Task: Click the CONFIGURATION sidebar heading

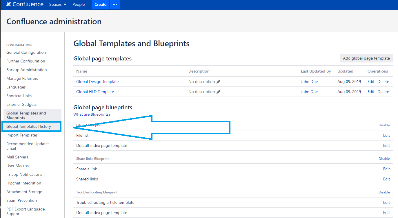Action: [x=19, y=45]
